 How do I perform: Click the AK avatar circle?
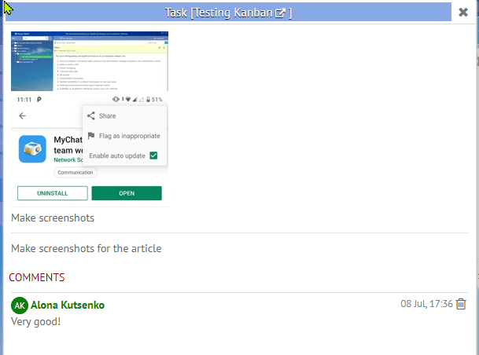click(x=20, y=306)
